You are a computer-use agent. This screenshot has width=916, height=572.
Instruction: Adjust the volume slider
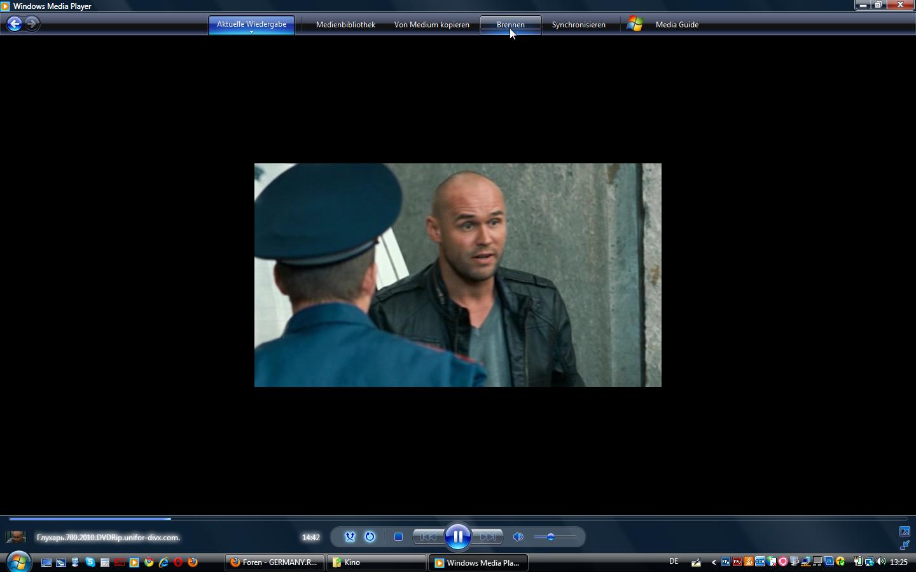pos(555,537)
